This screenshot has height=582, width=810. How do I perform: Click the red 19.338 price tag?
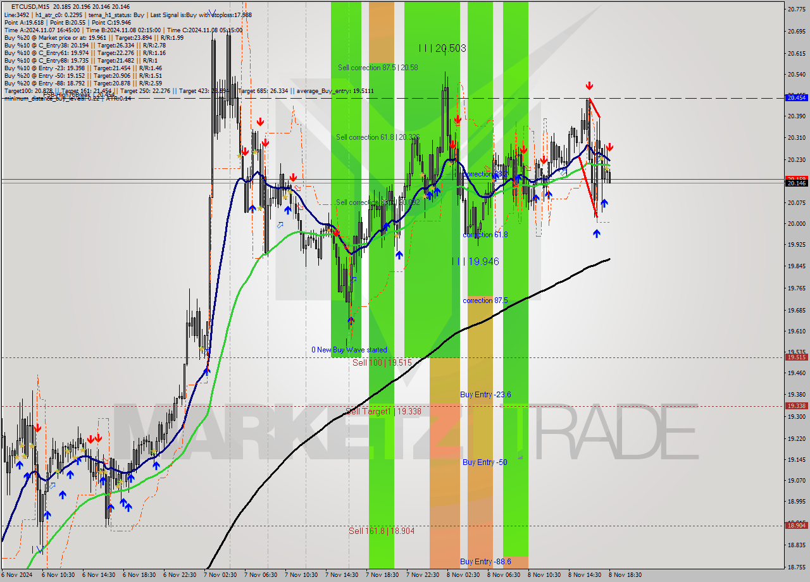tap(796, 406)
